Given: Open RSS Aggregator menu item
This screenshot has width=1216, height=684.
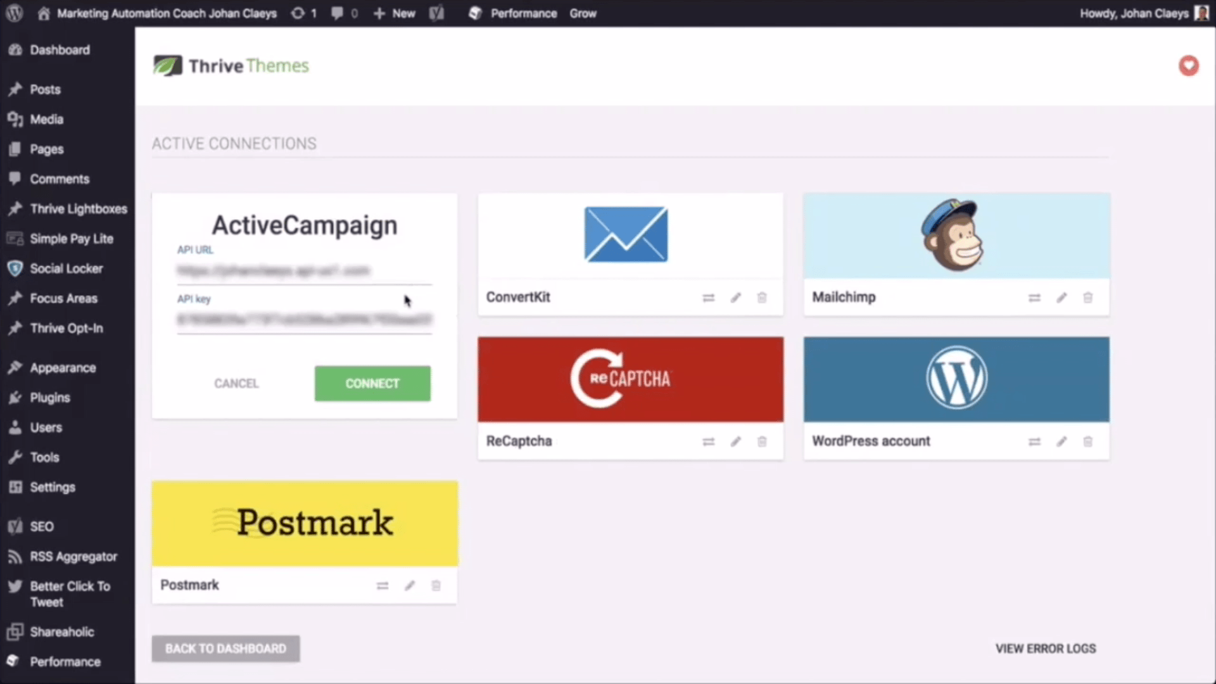Looking at the screenshot, I should click(x=73, y=557).
